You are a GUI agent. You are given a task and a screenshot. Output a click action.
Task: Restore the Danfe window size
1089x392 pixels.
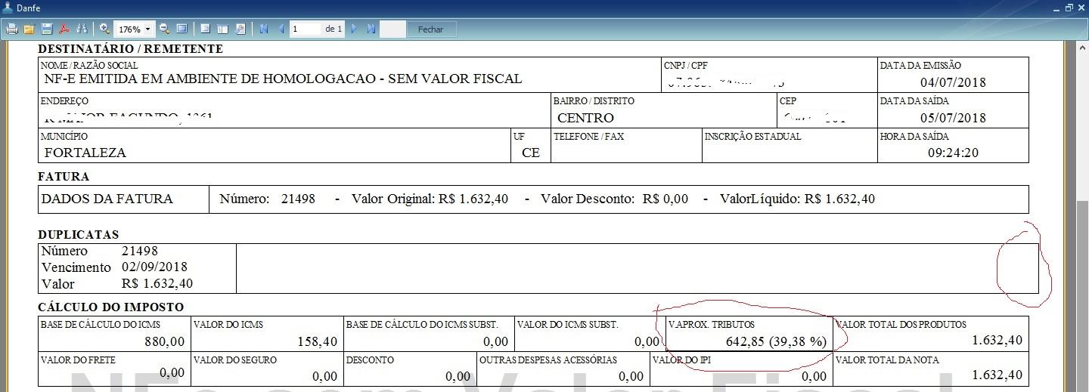(1069, 8)
